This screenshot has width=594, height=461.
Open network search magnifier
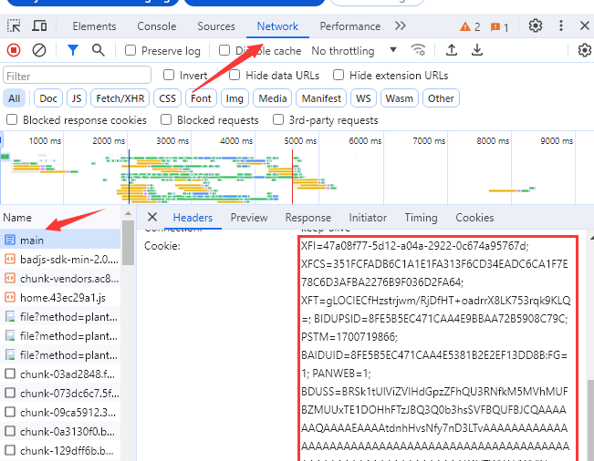point(98,51)
